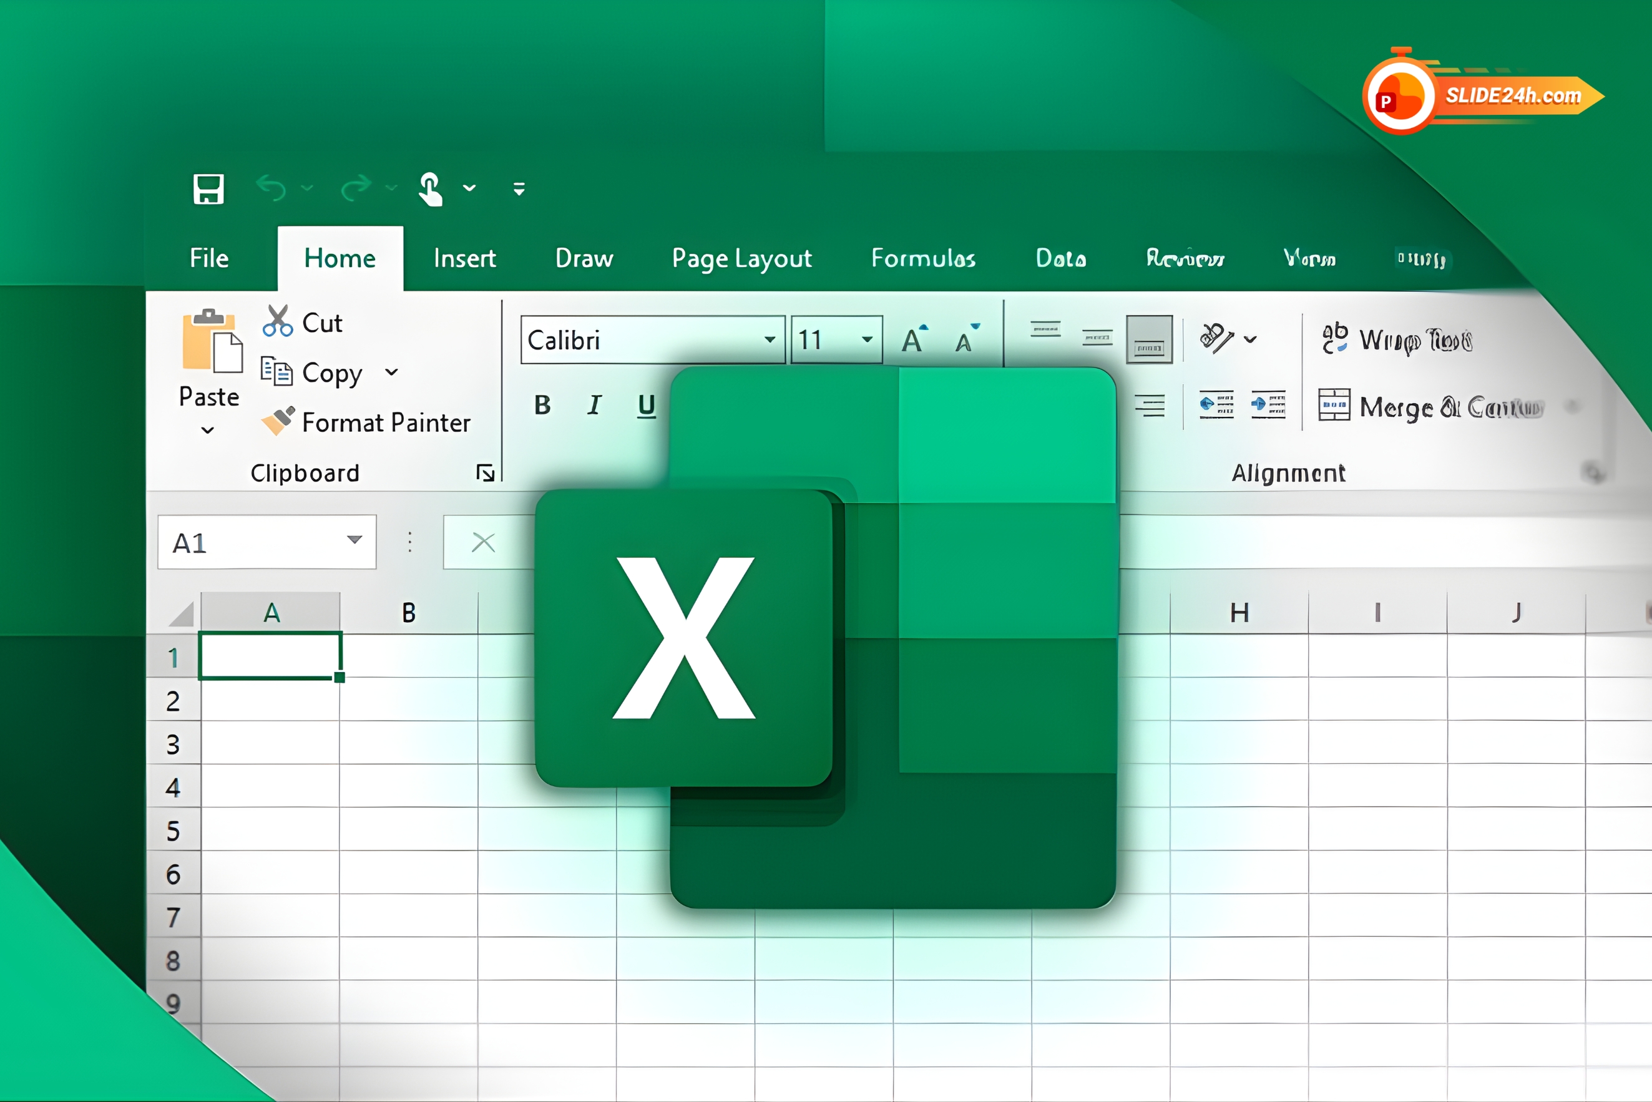Click the formula bar three-dot handle
The image size is (1652, 1102).
point(410,542)
